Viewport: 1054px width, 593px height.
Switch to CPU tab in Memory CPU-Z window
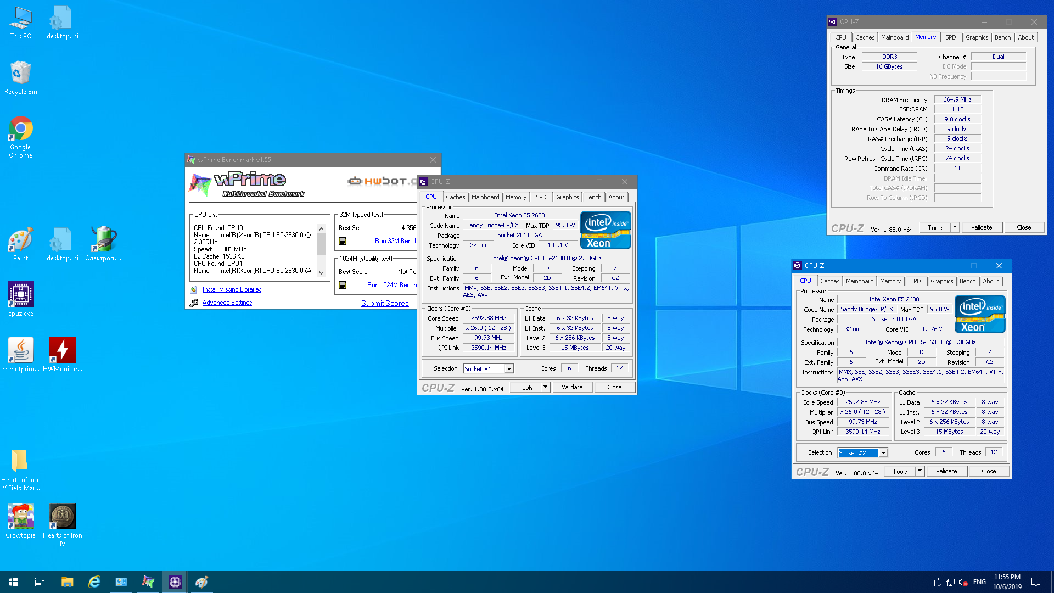[x=840, y=37]
